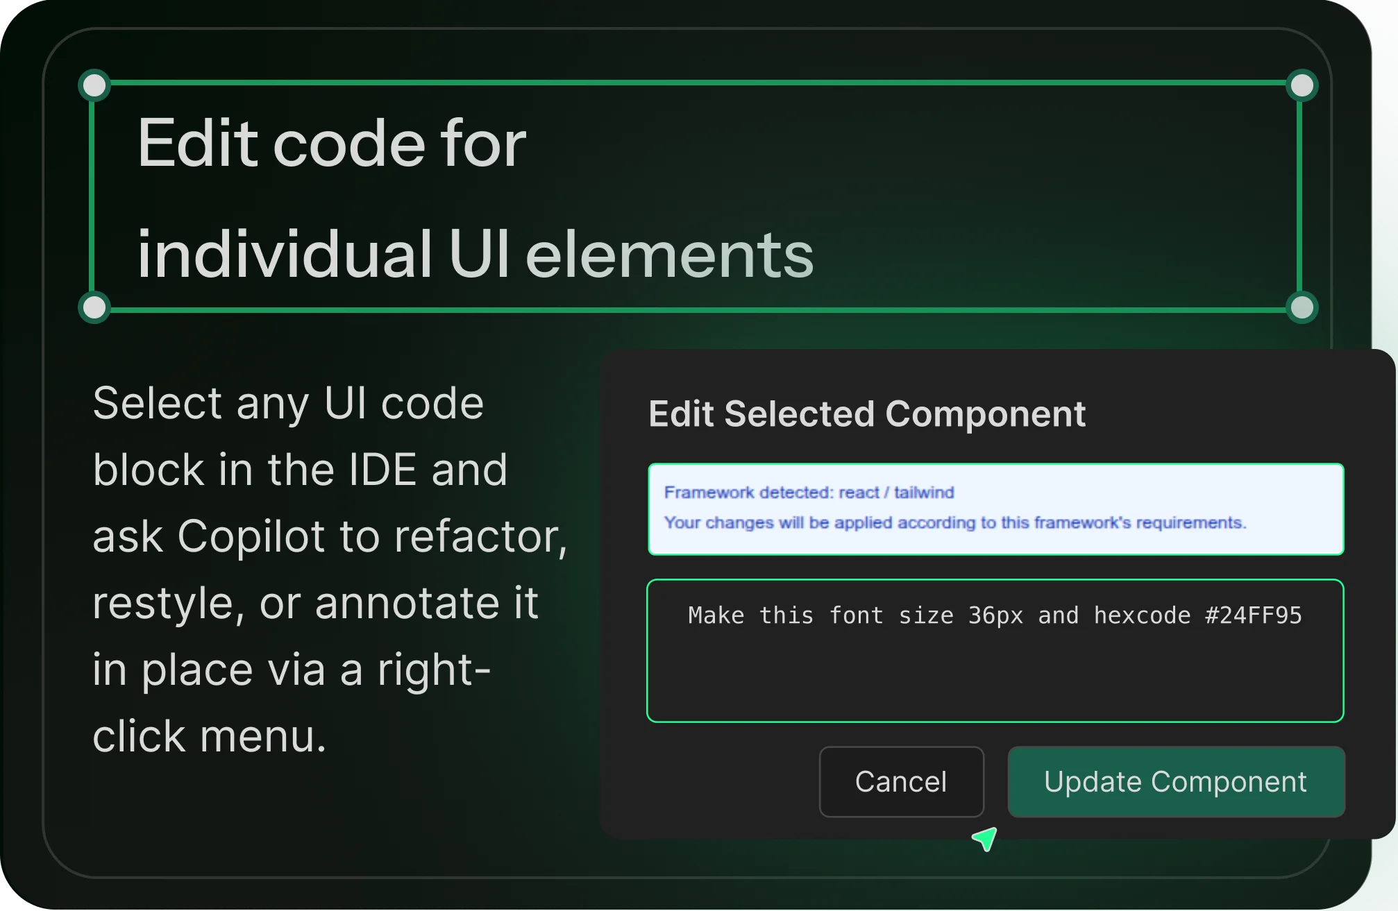Click the headline Edit code for individual UI elements
Viewport: 1398px width, 911px height.
click(x=476, y=198)
